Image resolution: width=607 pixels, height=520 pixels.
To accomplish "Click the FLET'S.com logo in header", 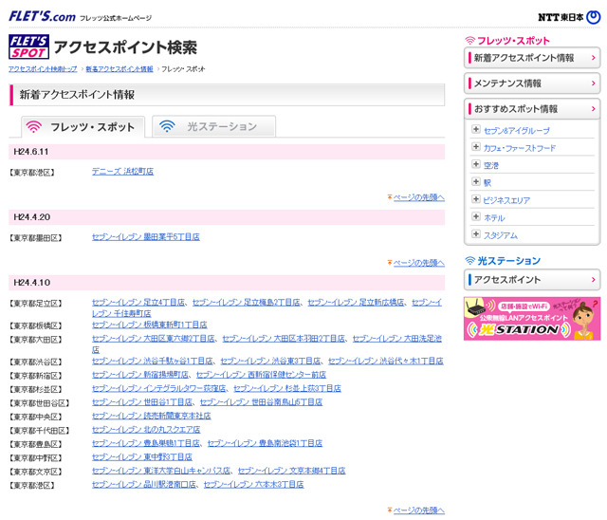I will click(42, 17).
